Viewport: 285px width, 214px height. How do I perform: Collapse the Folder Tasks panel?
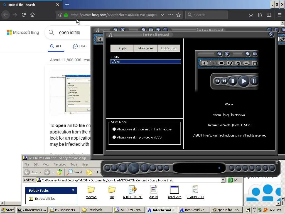(x=73, y=190)
